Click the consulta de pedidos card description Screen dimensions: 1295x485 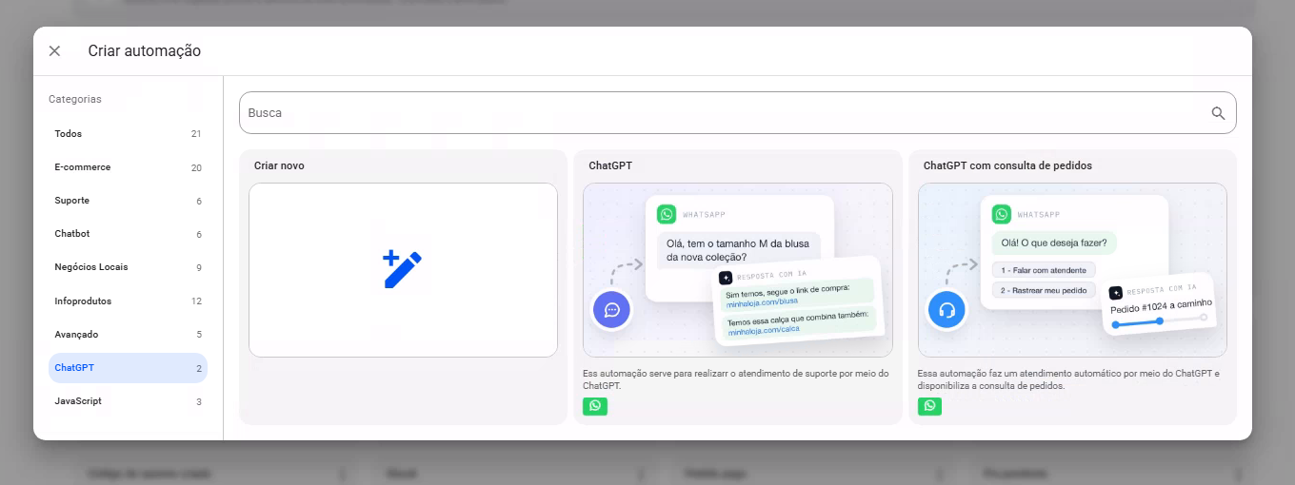click(x=1068, y=379)
